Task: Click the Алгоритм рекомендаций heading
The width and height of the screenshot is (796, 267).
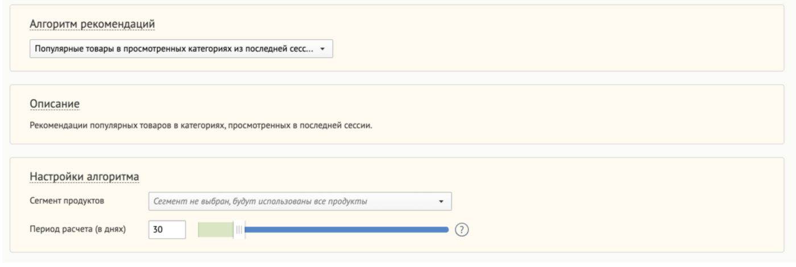Action: point(92,24)
